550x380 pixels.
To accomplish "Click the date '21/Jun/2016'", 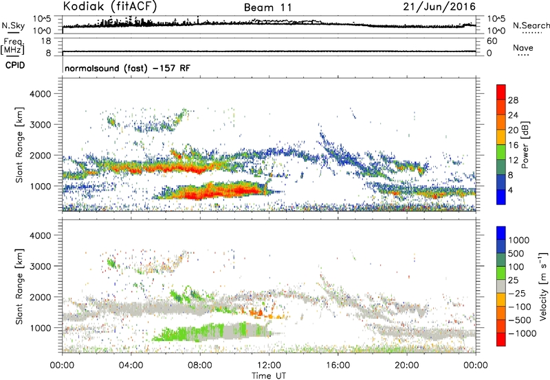I will 439,7.
